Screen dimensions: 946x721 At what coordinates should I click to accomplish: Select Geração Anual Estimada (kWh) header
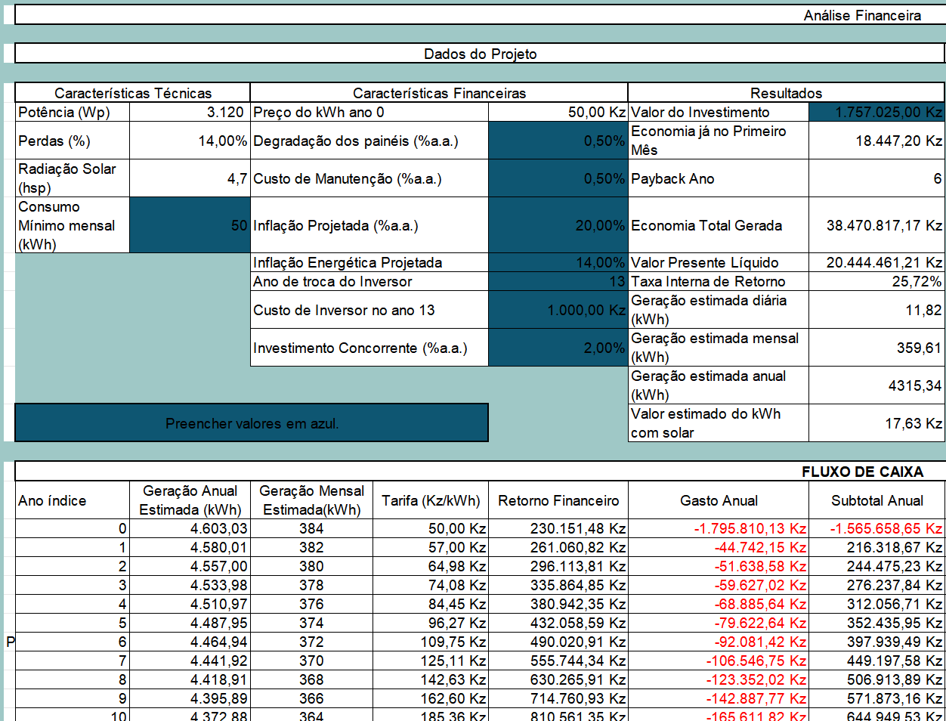click(190, 500)
